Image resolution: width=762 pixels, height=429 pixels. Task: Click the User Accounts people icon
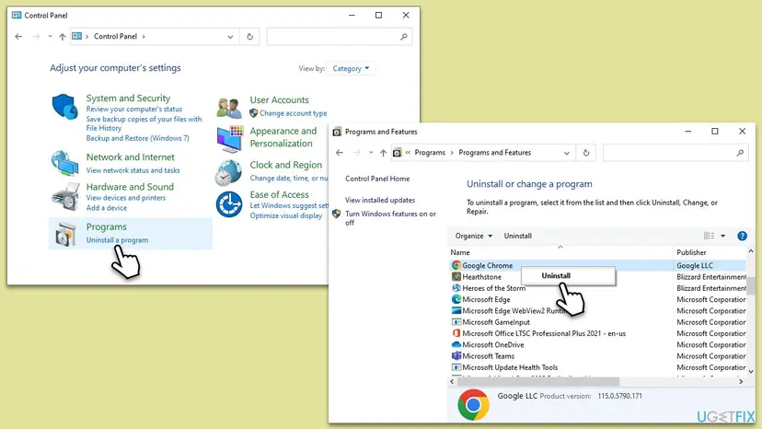coord(229,108)
